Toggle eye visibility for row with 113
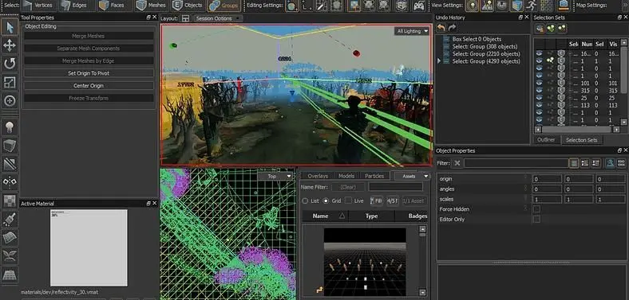The width and height of the screenshot is (629, 300). (x=539, y=105)
